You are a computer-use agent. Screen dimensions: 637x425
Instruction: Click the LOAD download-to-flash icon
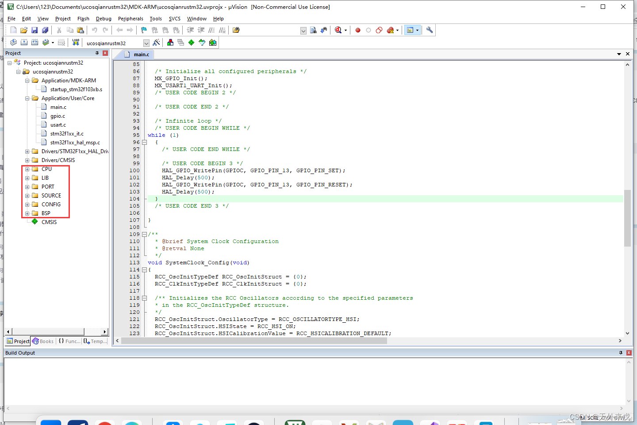coord(76,42)
